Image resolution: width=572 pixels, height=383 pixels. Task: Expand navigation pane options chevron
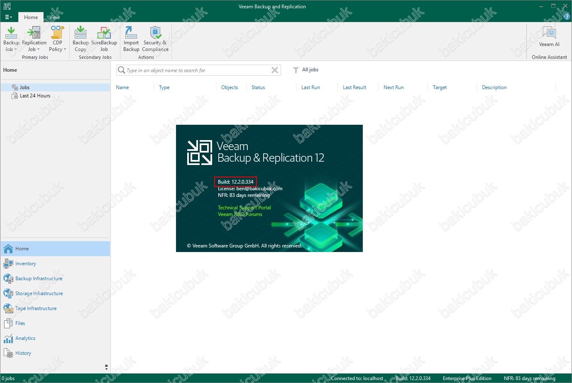(x=106, y=367)
